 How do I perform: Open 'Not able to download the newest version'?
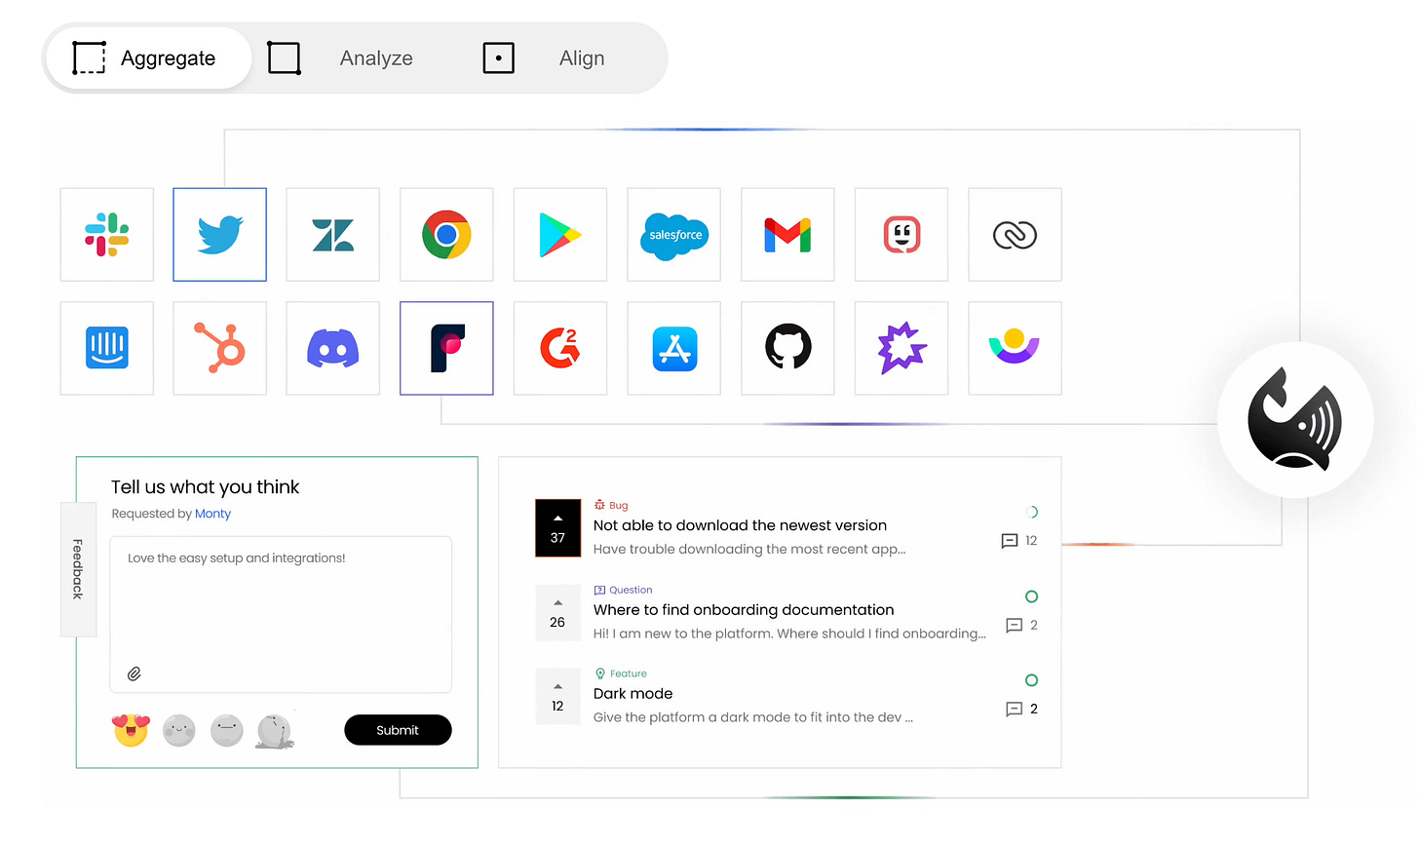(x=740, y=525)
